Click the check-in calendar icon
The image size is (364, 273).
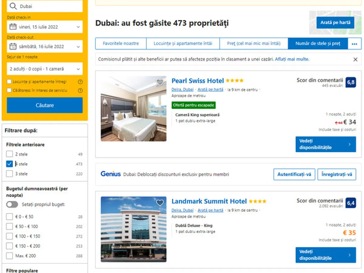point(13,27)
